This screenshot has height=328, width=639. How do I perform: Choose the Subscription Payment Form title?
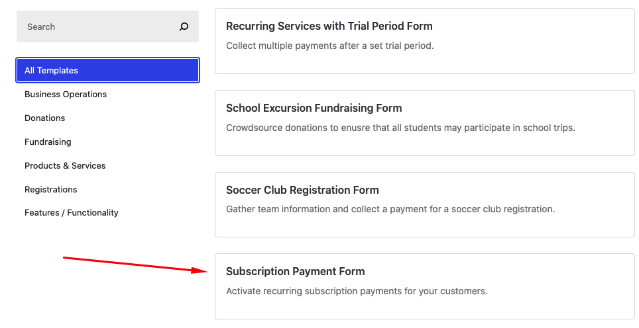tap(295, 272)
